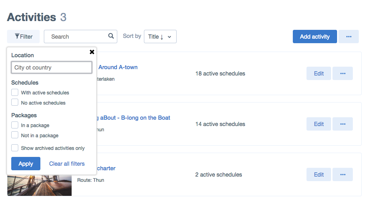Open more options for charter activity
The image size is (369, 205).
342,174
